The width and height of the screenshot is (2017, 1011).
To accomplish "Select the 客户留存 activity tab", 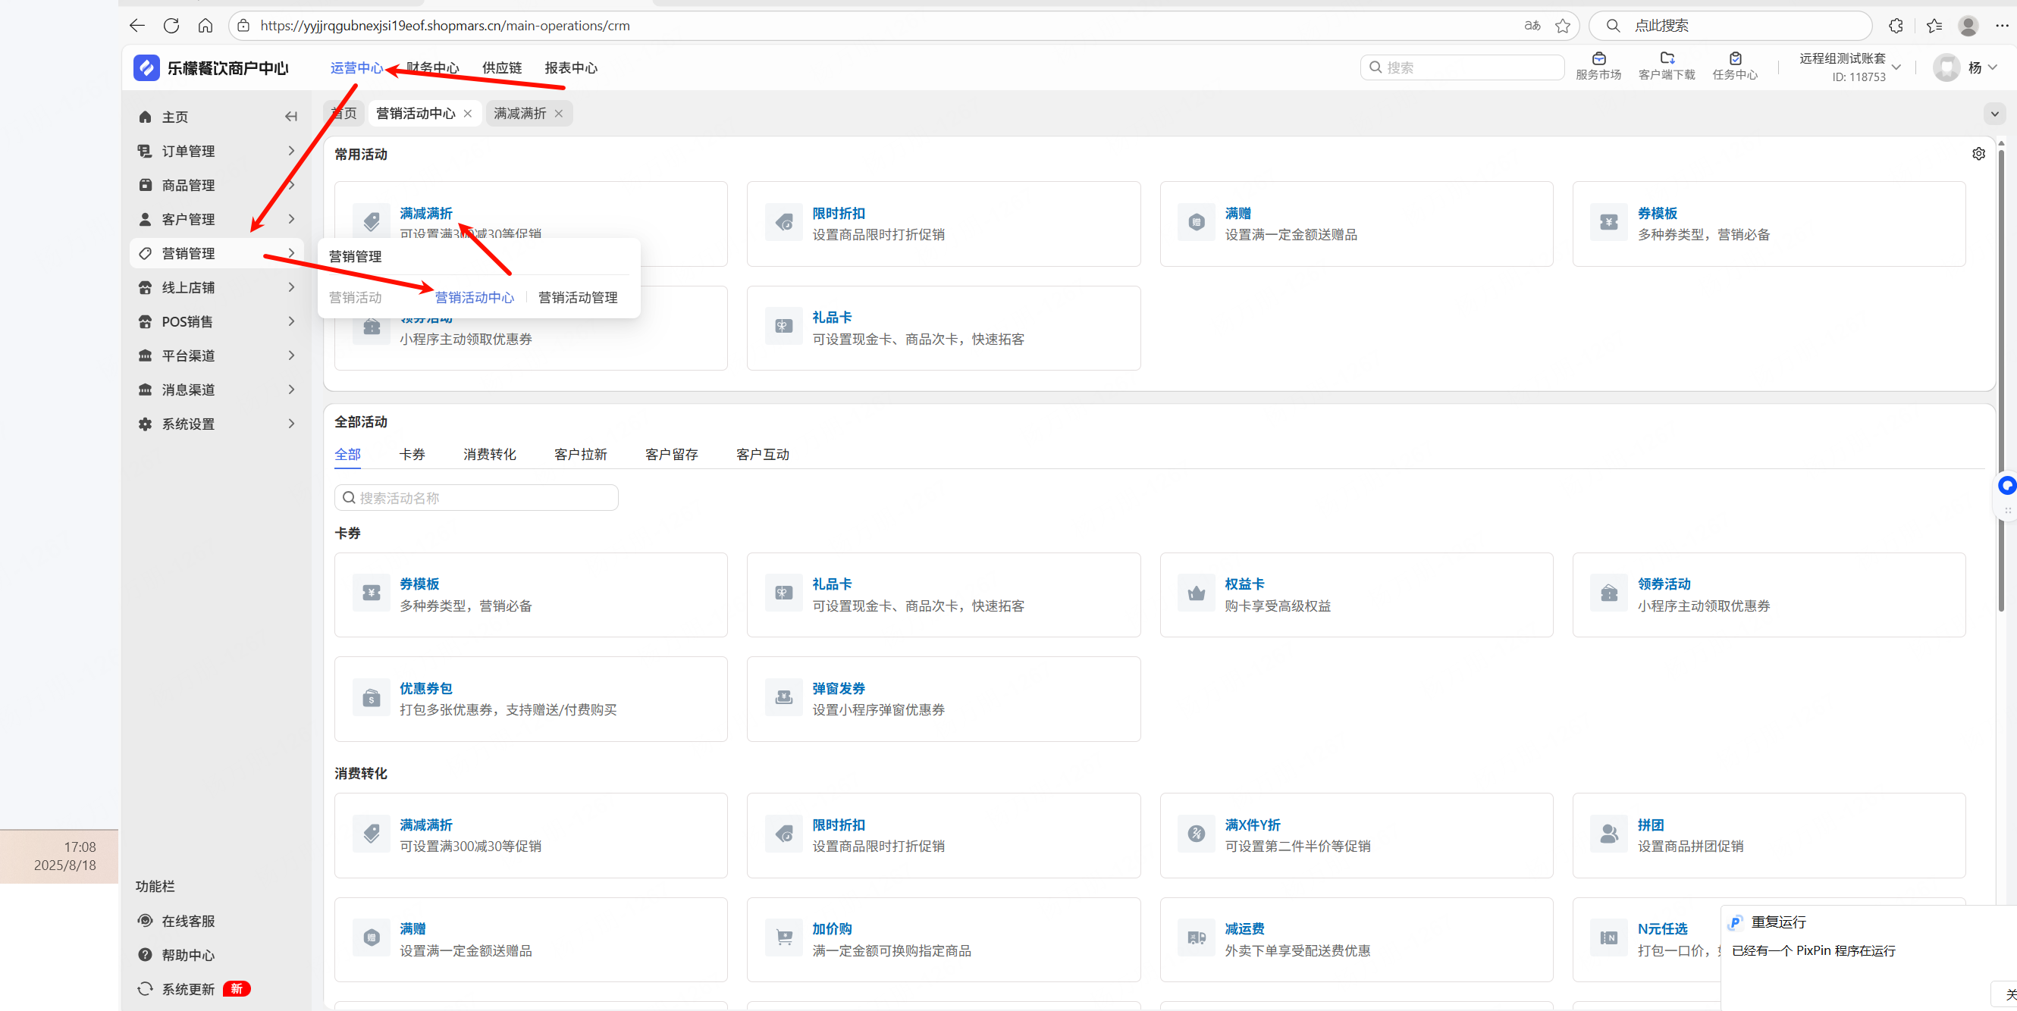I will (671, 455).
